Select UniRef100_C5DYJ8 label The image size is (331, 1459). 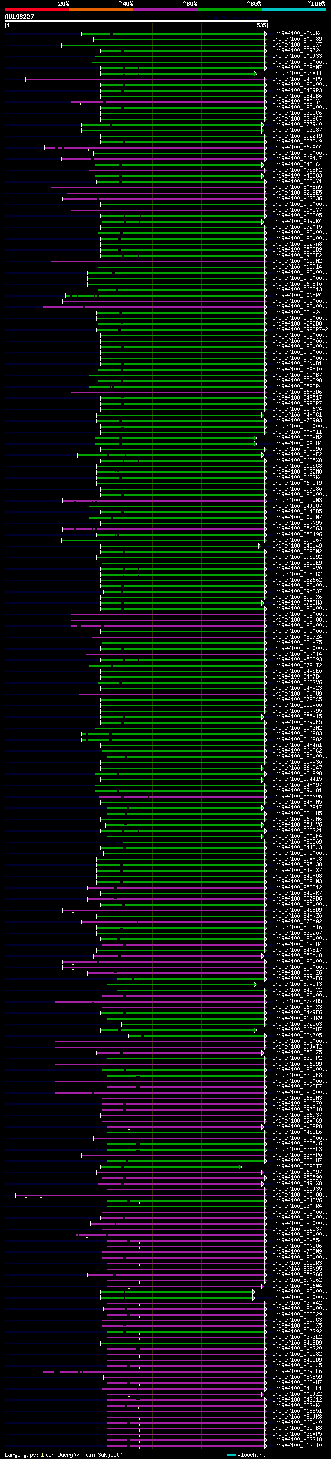[296, 955]
